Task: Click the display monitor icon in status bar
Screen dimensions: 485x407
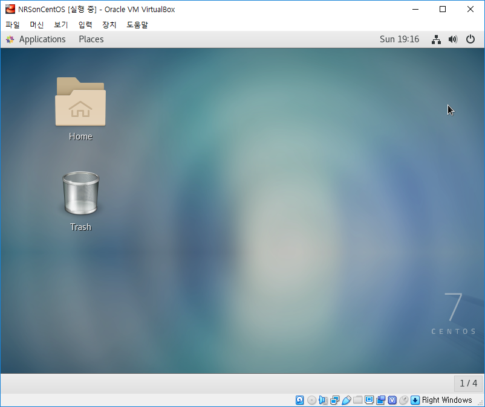Action: click(369, 400)
